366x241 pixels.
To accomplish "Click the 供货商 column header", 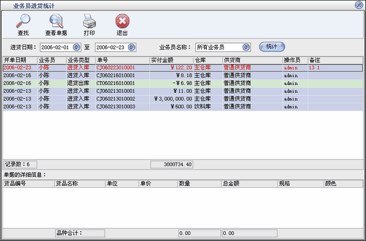I will [x=252, y=60].
